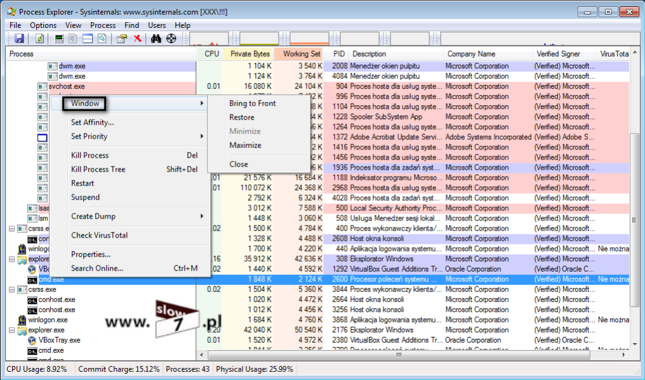Click the vertical scrollbar down arrow
Image resolution: width=645 pixels, height=380 pixels.
coord(635,345)
